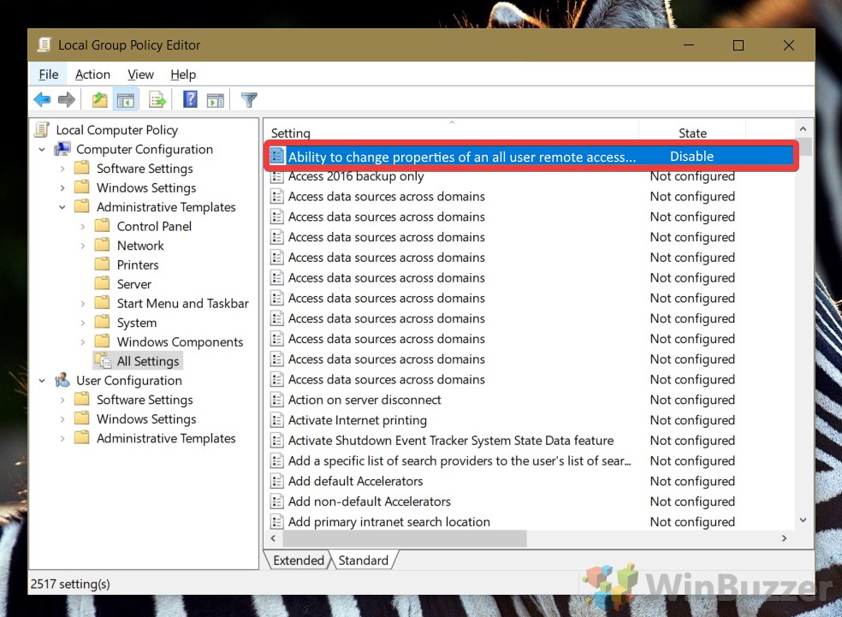Sort by the State column header
This screenshot has width=842, height=617.
point(692,132)
